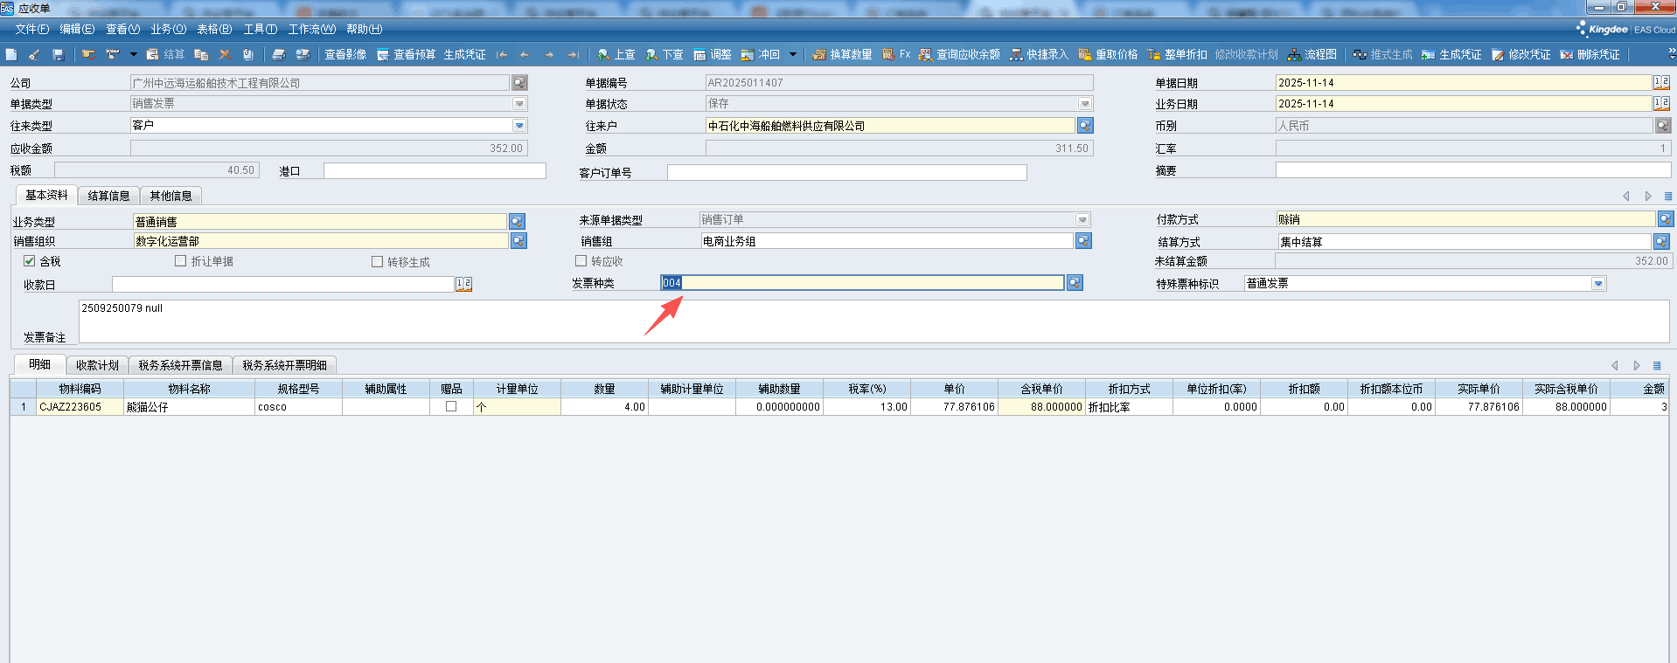Click the new document icon

11,54
